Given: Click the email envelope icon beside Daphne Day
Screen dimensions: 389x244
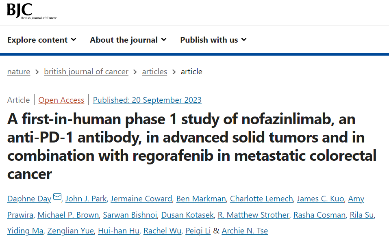Looking at the screenshot, I should coord(57,198).
